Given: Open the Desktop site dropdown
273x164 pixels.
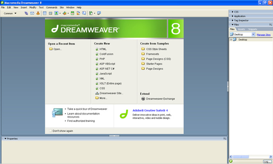Looking at the screenshot, I should point(243,35).
